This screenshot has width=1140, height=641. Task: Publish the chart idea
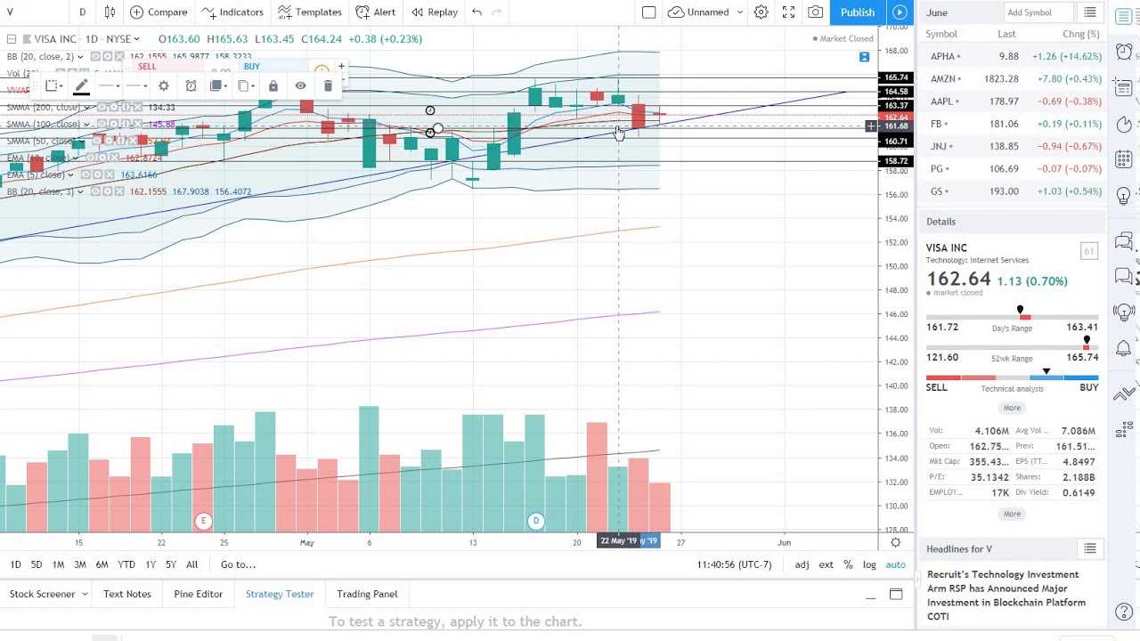click(x=858, y=12)
